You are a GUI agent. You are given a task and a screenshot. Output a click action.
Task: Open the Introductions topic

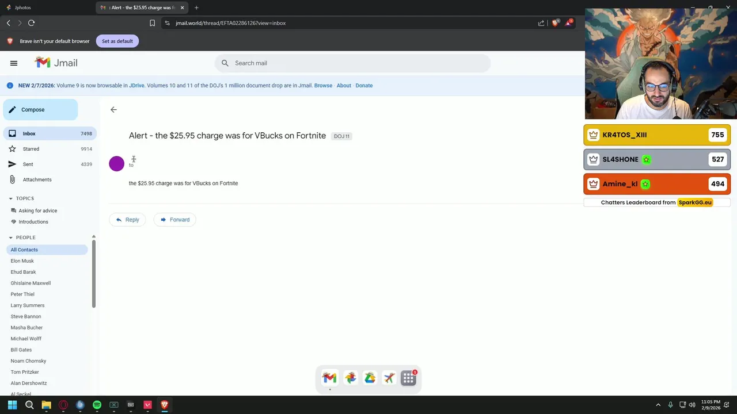pyautogui.click(x=33, y=222)
